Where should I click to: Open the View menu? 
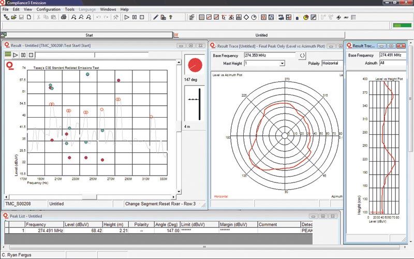point(28,9)
